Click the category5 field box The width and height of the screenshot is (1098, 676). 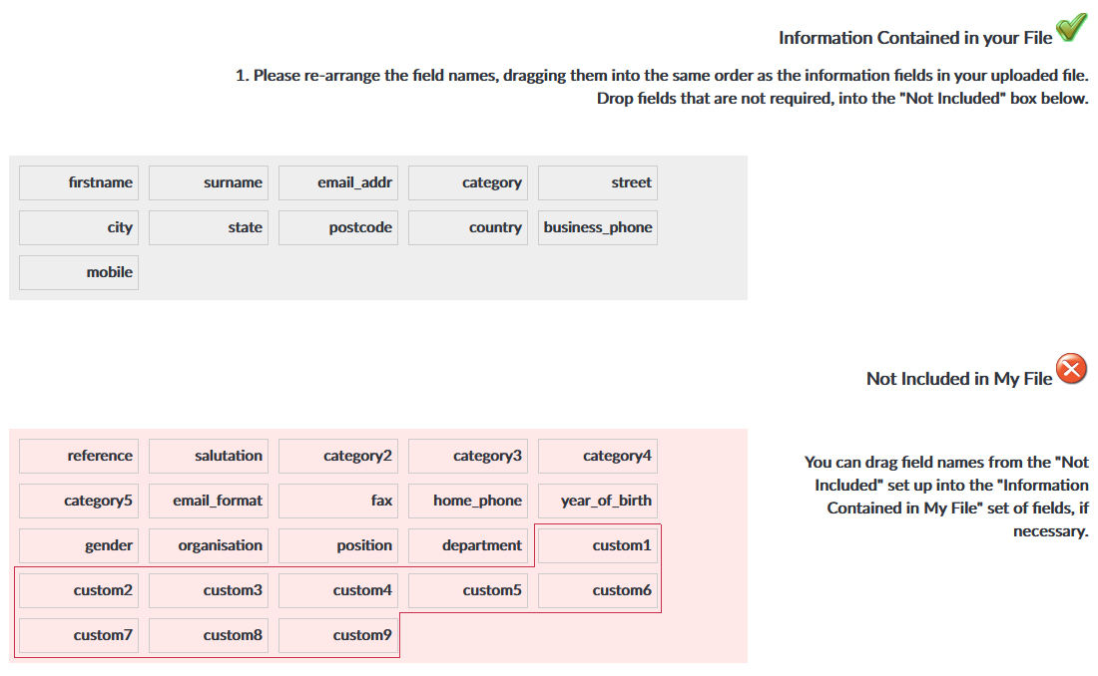click(79, 501)
